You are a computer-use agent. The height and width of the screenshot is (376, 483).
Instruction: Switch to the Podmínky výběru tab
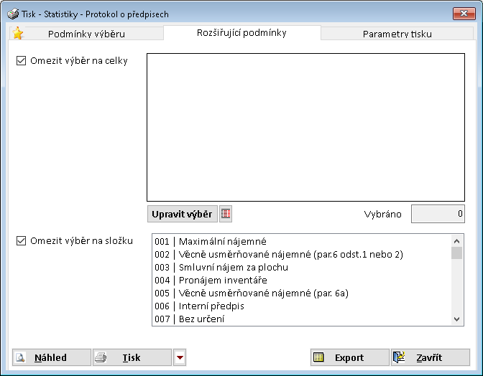(86, 34)
